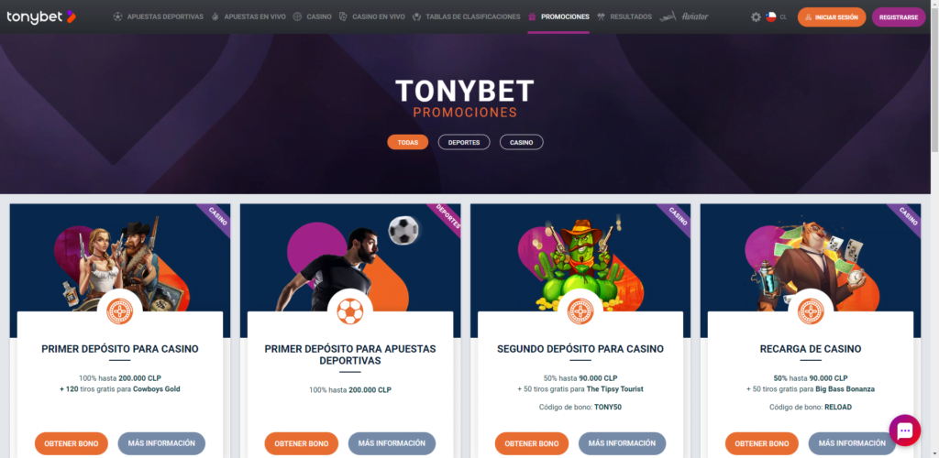Get bonus for Segundo Depósito para Casino
This screenshot has width=939, height=458.
pyautogui.click(x=532, y=443)
